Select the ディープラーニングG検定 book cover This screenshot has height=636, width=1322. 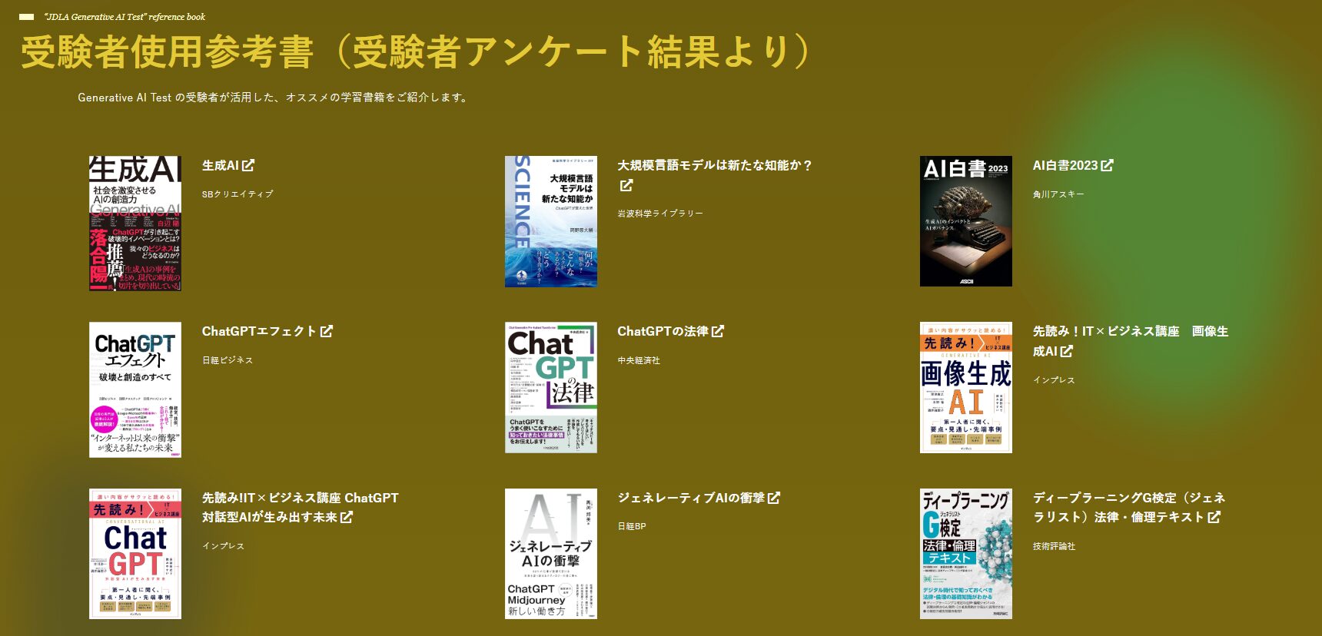click(965, 554)
